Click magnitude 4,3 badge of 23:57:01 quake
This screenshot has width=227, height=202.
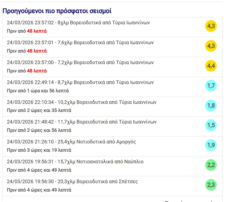[211, 46]
